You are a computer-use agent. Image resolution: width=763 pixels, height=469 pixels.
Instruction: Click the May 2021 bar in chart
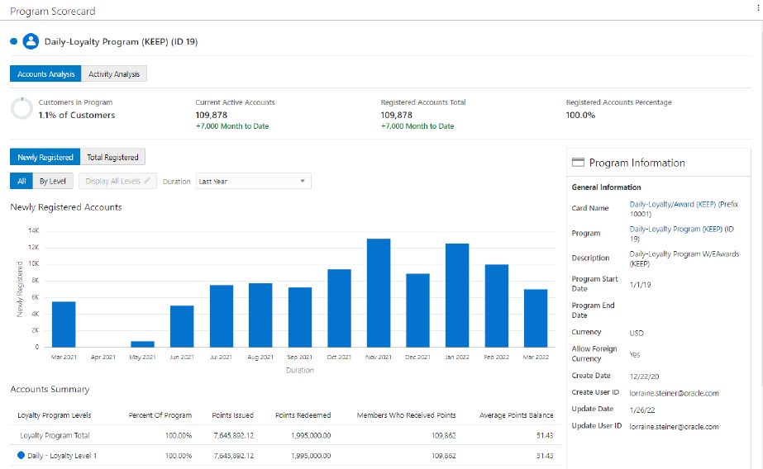[142, 344]
